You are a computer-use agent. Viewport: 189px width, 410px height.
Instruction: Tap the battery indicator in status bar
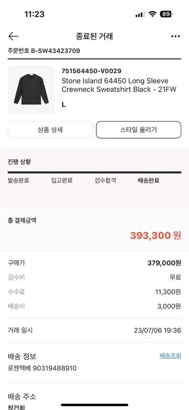[166, 14]
